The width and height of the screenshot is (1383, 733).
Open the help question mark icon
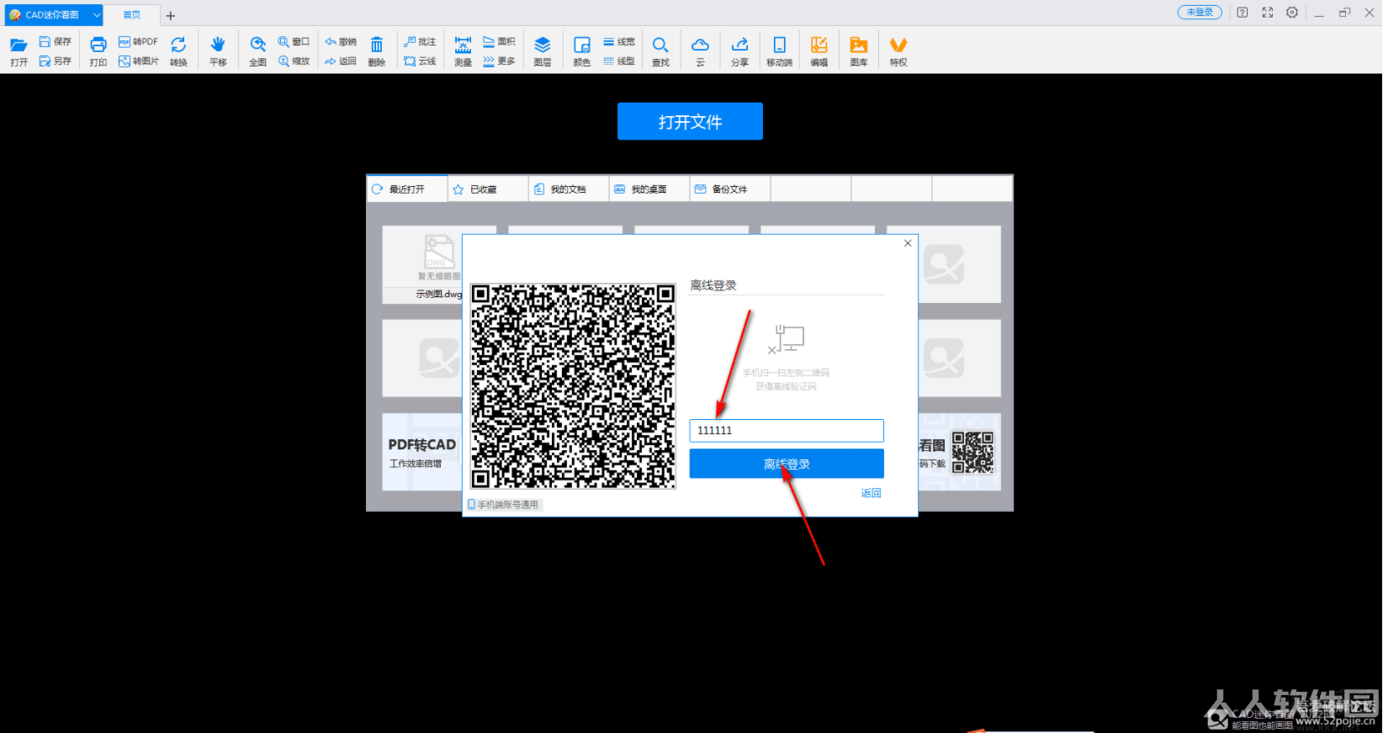point(1243,13)
